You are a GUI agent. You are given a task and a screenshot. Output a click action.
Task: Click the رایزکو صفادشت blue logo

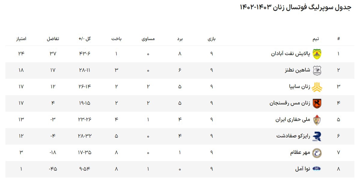pyautogui.click(x=317, y=136)
